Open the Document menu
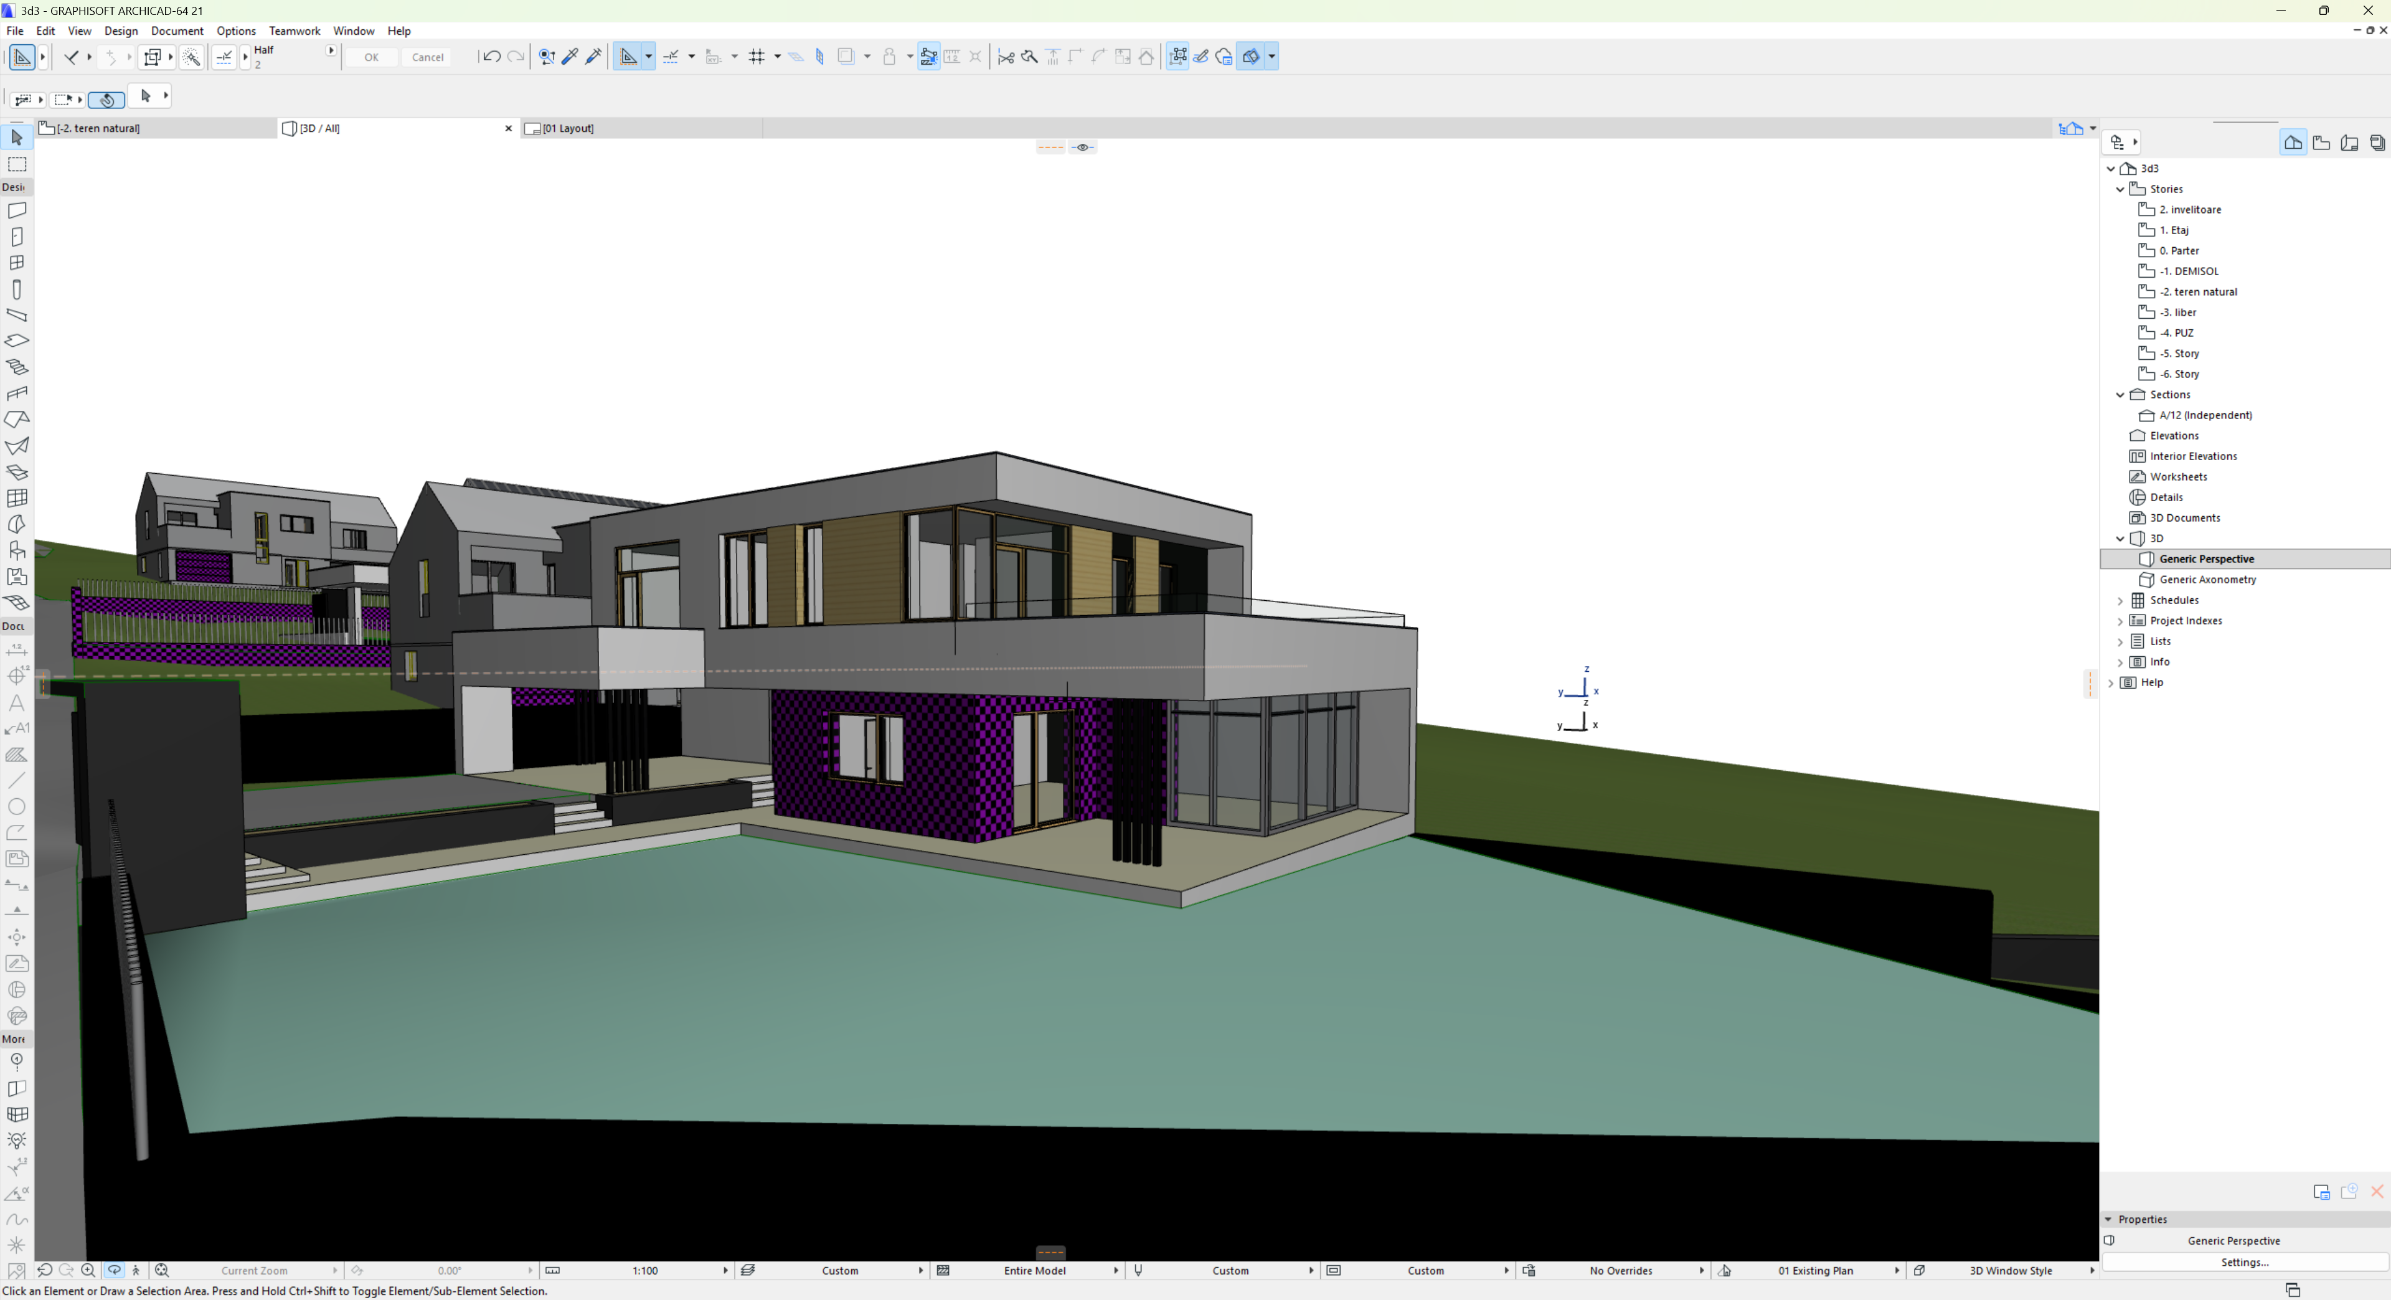The height and width of the screenshot is (1300, 2391). click(x=176, y=31)
